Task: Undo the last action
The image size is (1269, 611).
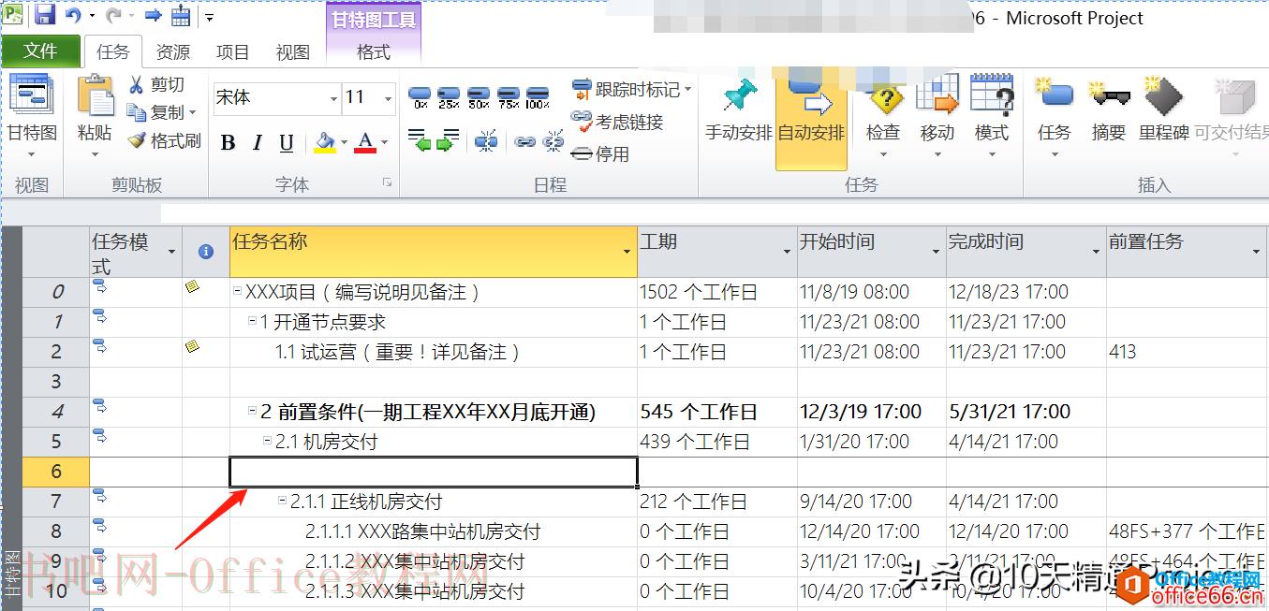Action: (x=72, y=15)
